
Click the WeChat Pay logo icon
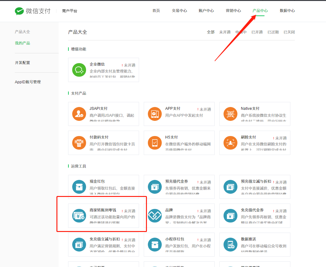[19, 11]
